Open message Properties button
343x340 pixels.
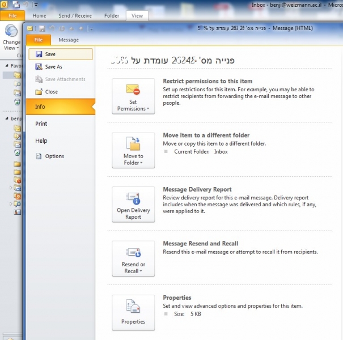tap(133, 313)
